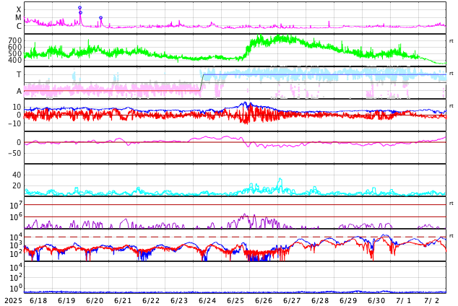Click the 6/26 date label
Image resolution: width=458 pixels, height=306 pixels.
264,300
